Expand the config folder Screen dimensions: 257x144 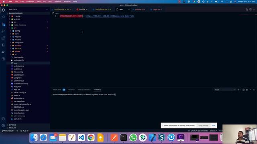(17, 31)
